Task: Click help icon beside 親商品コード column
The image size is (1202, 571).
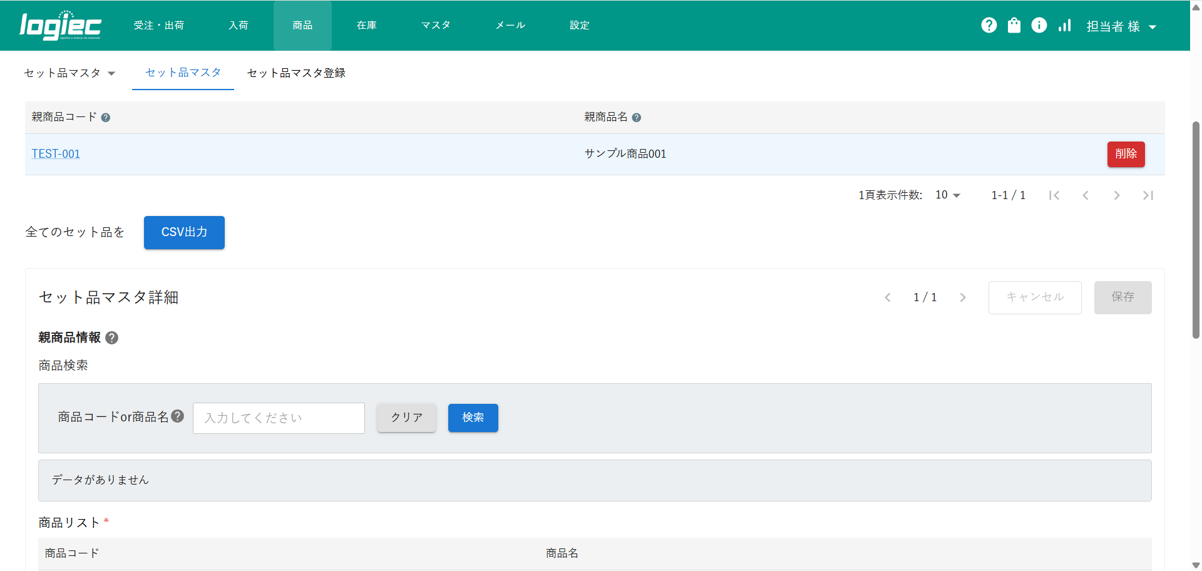Action: point(106,118)
